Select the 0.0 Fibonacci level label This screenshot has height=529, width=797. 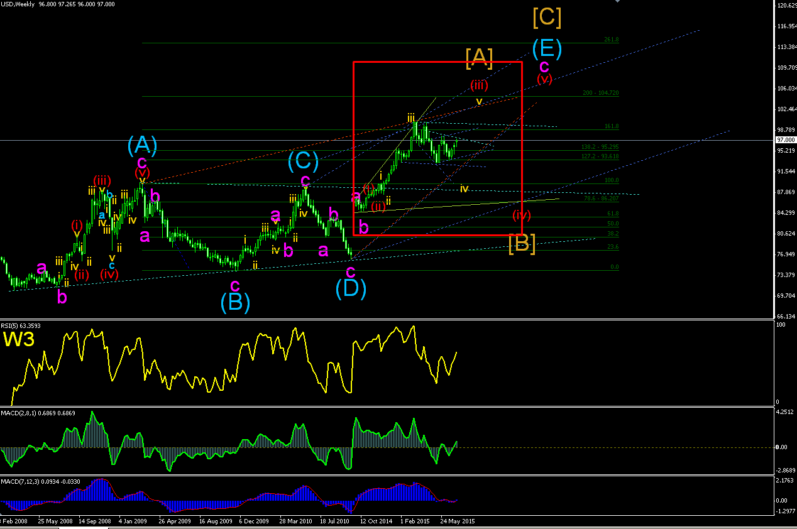click(x=614, y=267)
